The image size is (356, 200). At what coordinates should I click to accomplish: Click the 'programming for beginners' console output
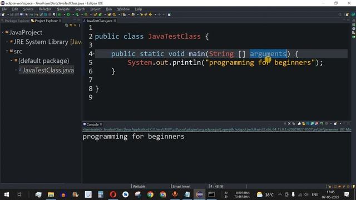point(133,137)
